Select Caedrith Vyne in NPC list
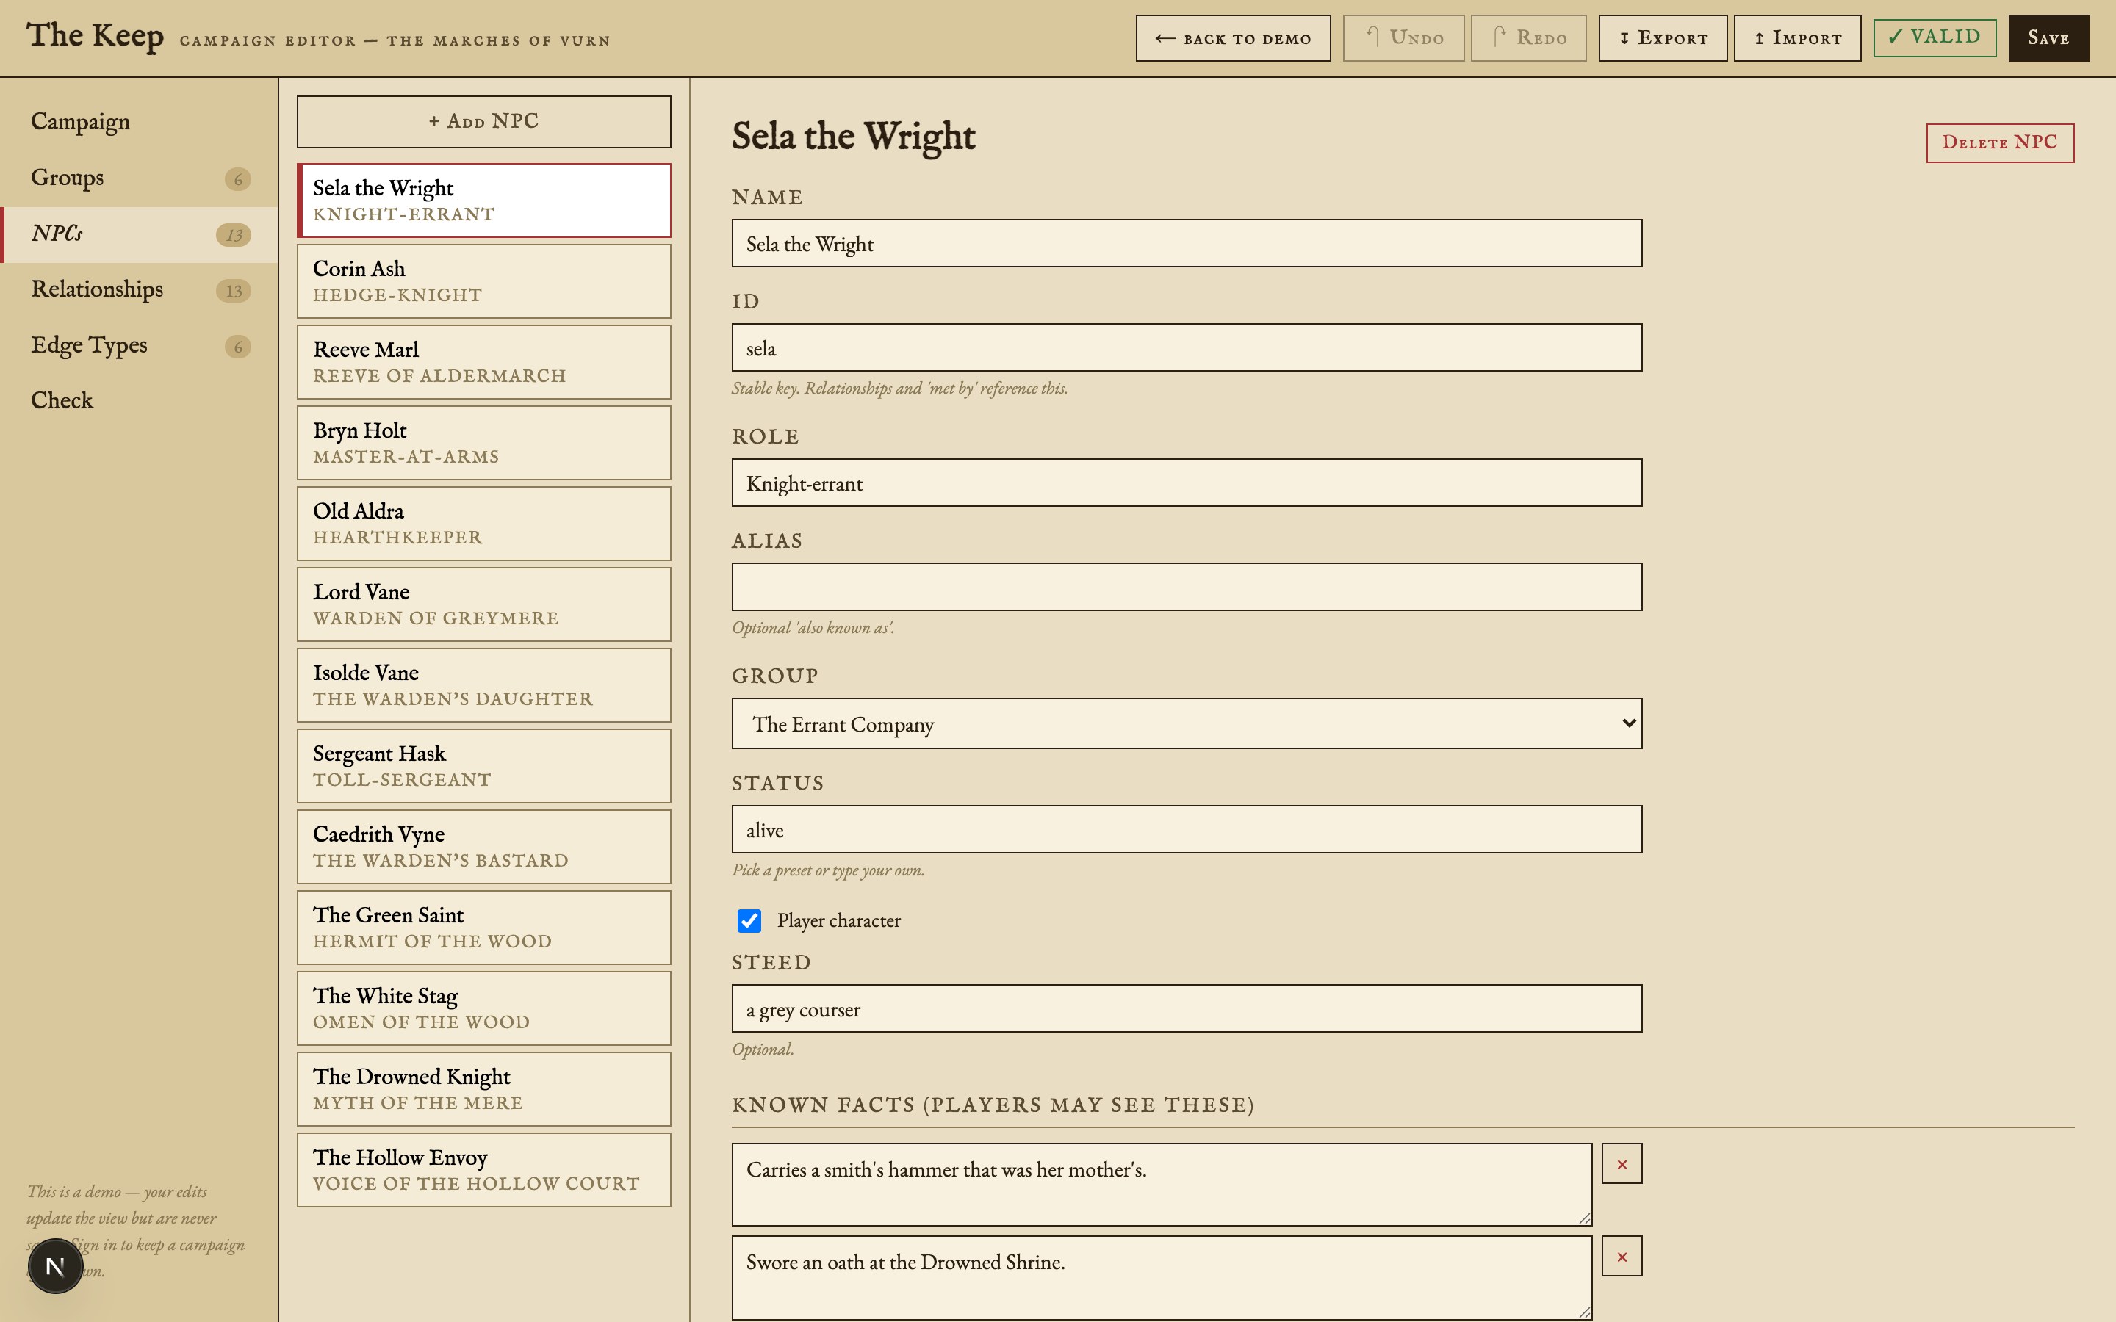Image resolution: width=2116 pixels, height=1322 pixels. tap(483, 848)
